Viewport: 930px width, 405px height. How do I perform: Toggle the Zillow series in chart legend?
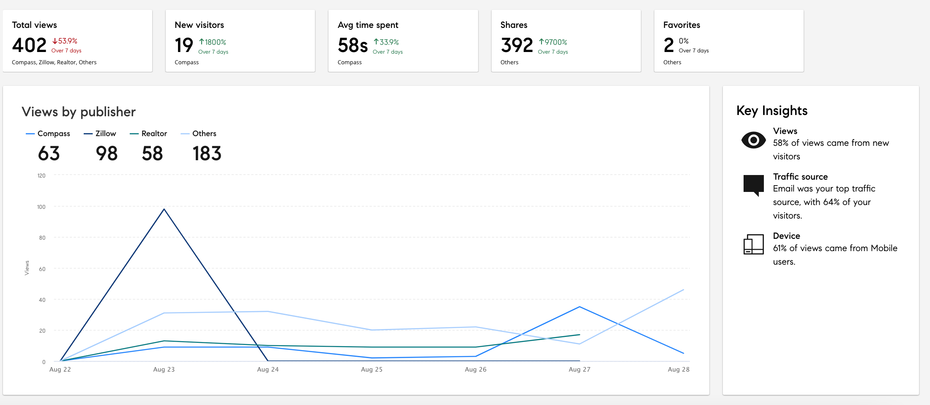[105, 134]
